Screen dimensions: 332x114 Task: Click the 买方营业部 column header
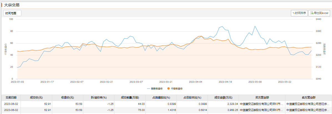coord(262,98)
